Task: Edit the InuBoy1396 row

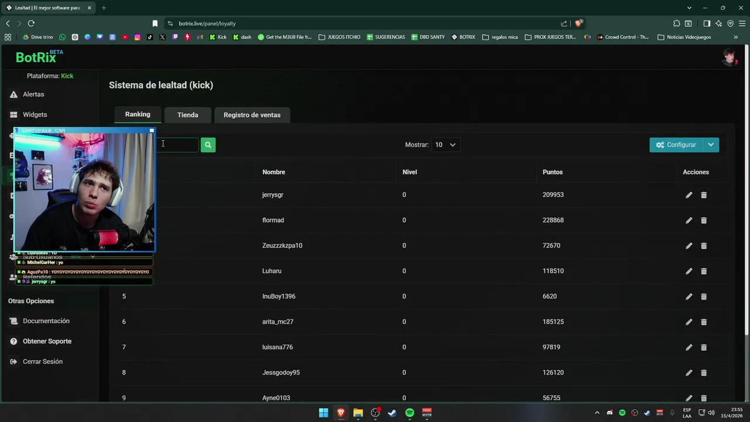Action: pyautogui.click(x=689, y=297)
